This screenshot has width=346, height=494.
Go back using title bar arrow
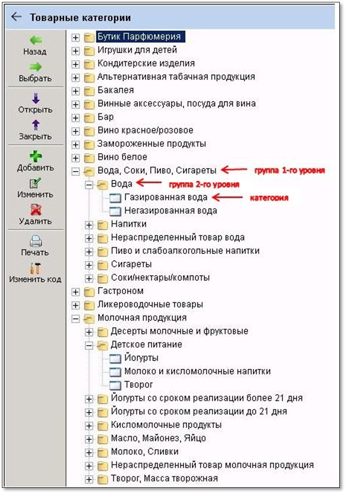17,17
